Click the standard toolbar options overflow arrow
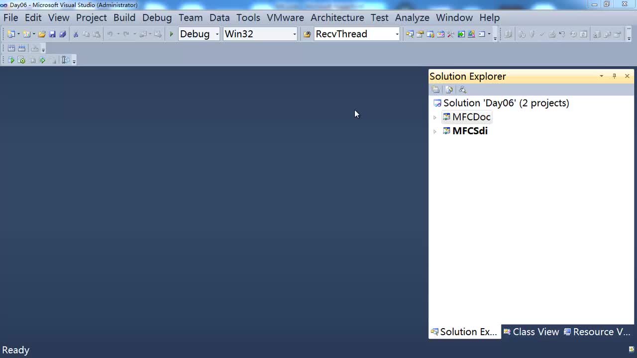Viewport: 637px width, 358px height. (495, 35)
